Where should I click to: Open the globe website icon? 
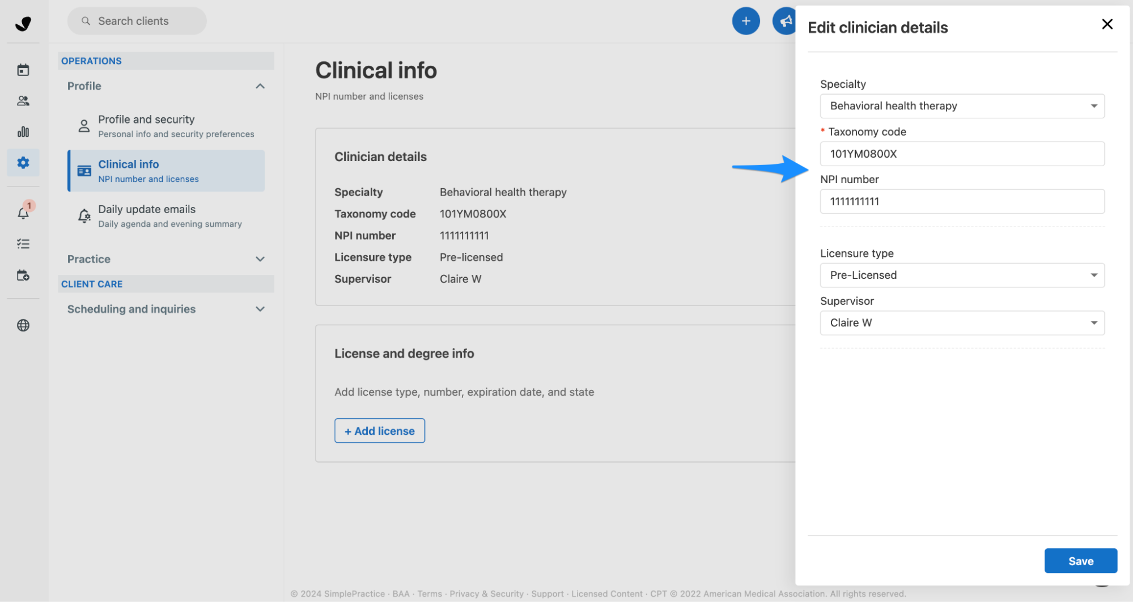pyautogui.click(x=23, y=325)
